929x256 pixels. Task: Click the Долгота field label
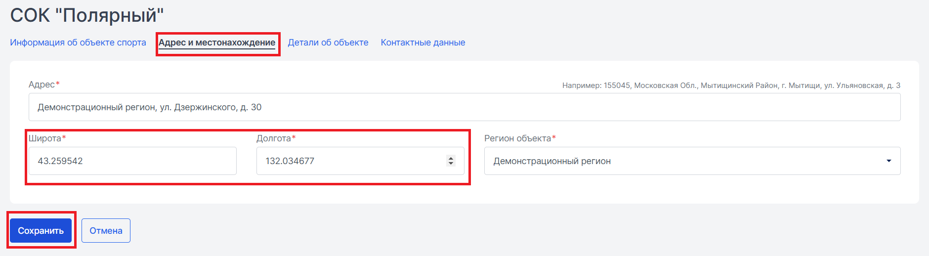(x=274, y=138)
